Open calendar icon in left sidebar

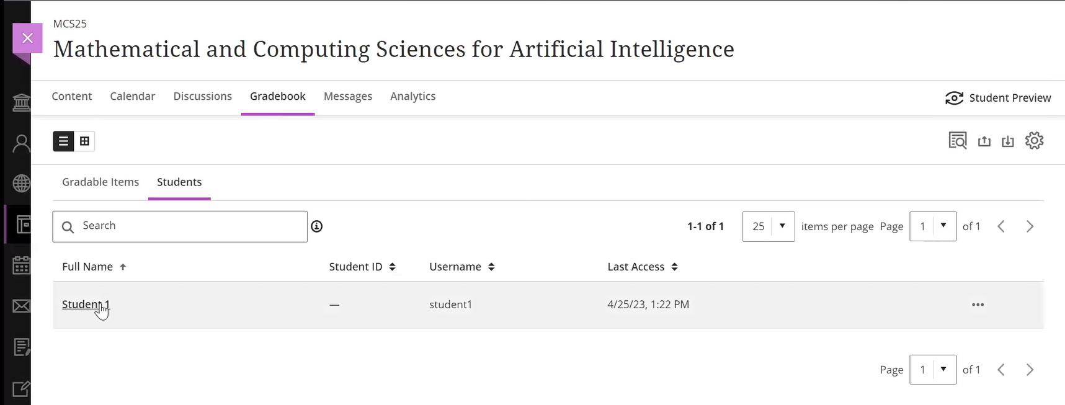click(x=22, y=265)
